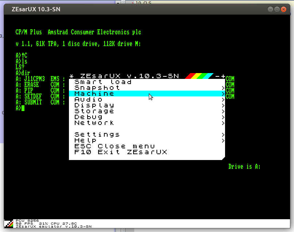Click the asterisk close icon on menu title
The width and height of the screenshot is (294, 232).
(x=71, y=76)
